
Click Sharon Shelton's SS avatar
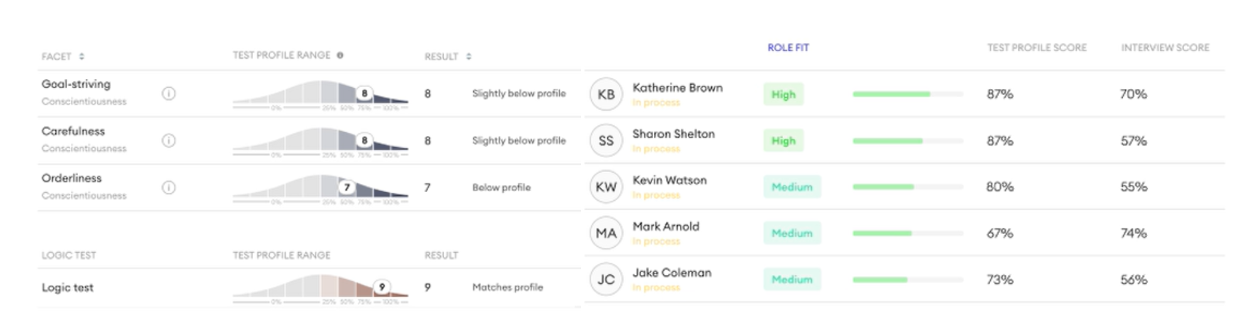click(x=606, y=141)
